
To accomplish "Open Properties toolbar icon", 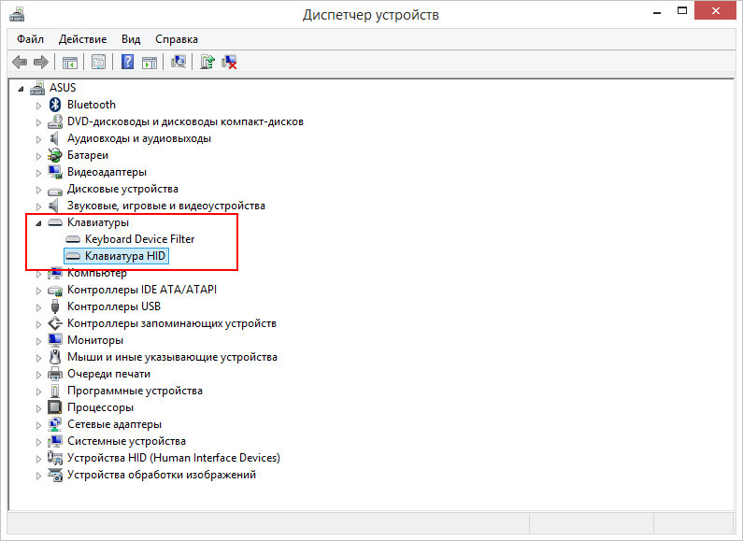I will 98,62.
